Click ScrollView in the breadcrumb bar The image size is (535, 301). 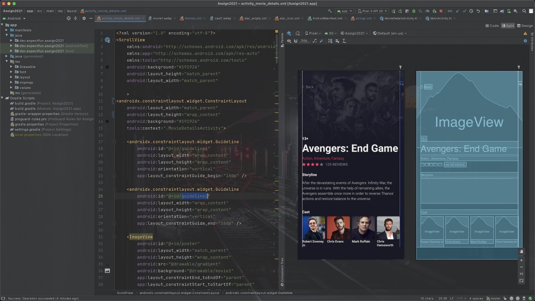125,293
